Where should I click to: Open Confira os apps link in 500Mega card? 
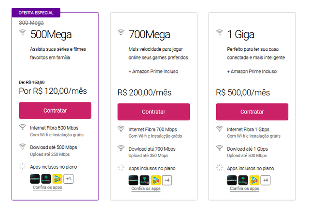point(47,187)
